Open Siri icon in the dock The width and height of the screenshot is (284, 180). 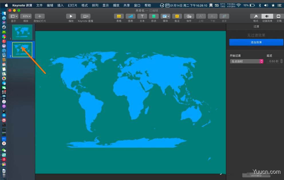pos(4,23)
